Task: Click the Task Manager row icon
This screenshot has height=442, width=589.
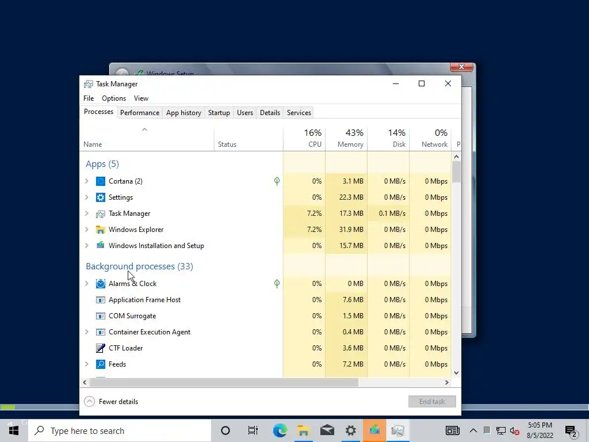Action: (x=100, y=214)
